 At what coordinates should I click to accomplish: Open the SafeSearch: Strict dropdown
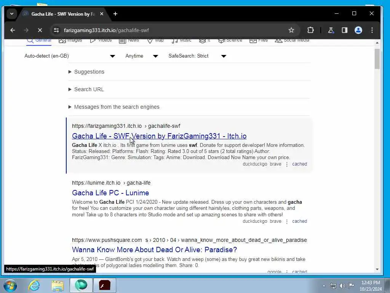point(197,56)
